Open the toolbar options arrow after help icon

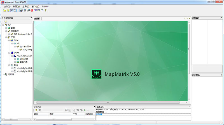(x=48, y=11)
